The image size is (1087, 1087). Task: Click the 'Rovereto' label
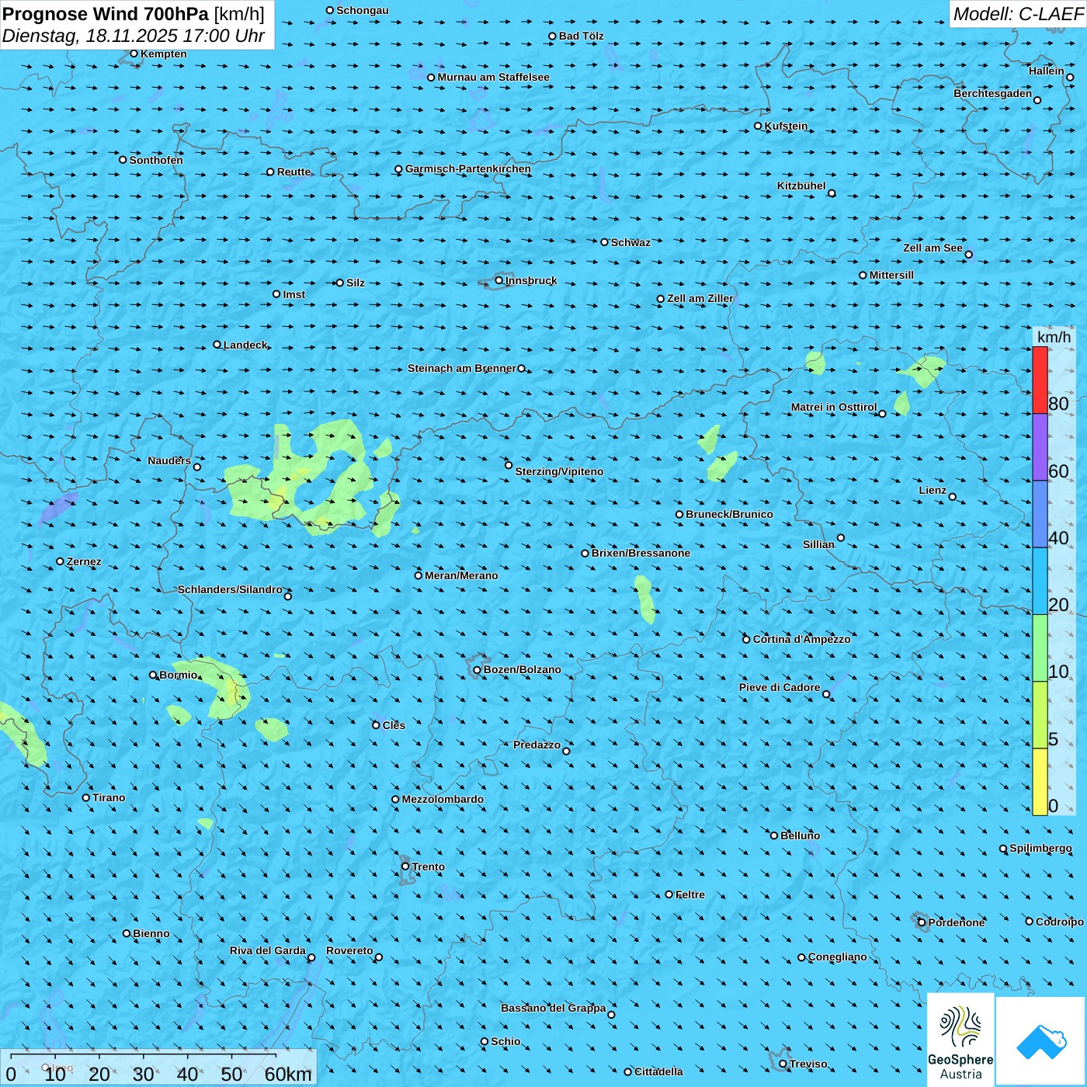click(349, 950)
